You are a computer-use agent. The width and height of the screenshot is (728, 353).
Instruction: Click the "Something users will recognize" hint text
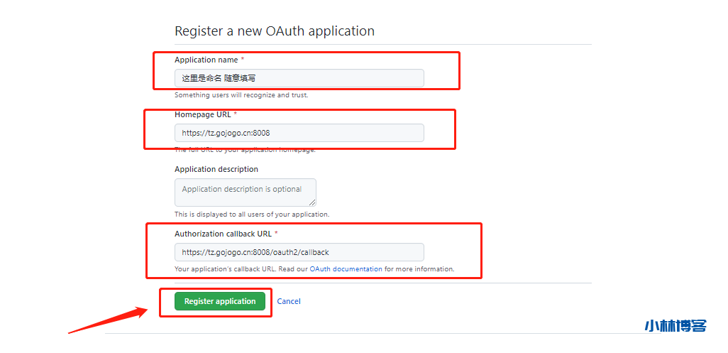coord(241,94)
